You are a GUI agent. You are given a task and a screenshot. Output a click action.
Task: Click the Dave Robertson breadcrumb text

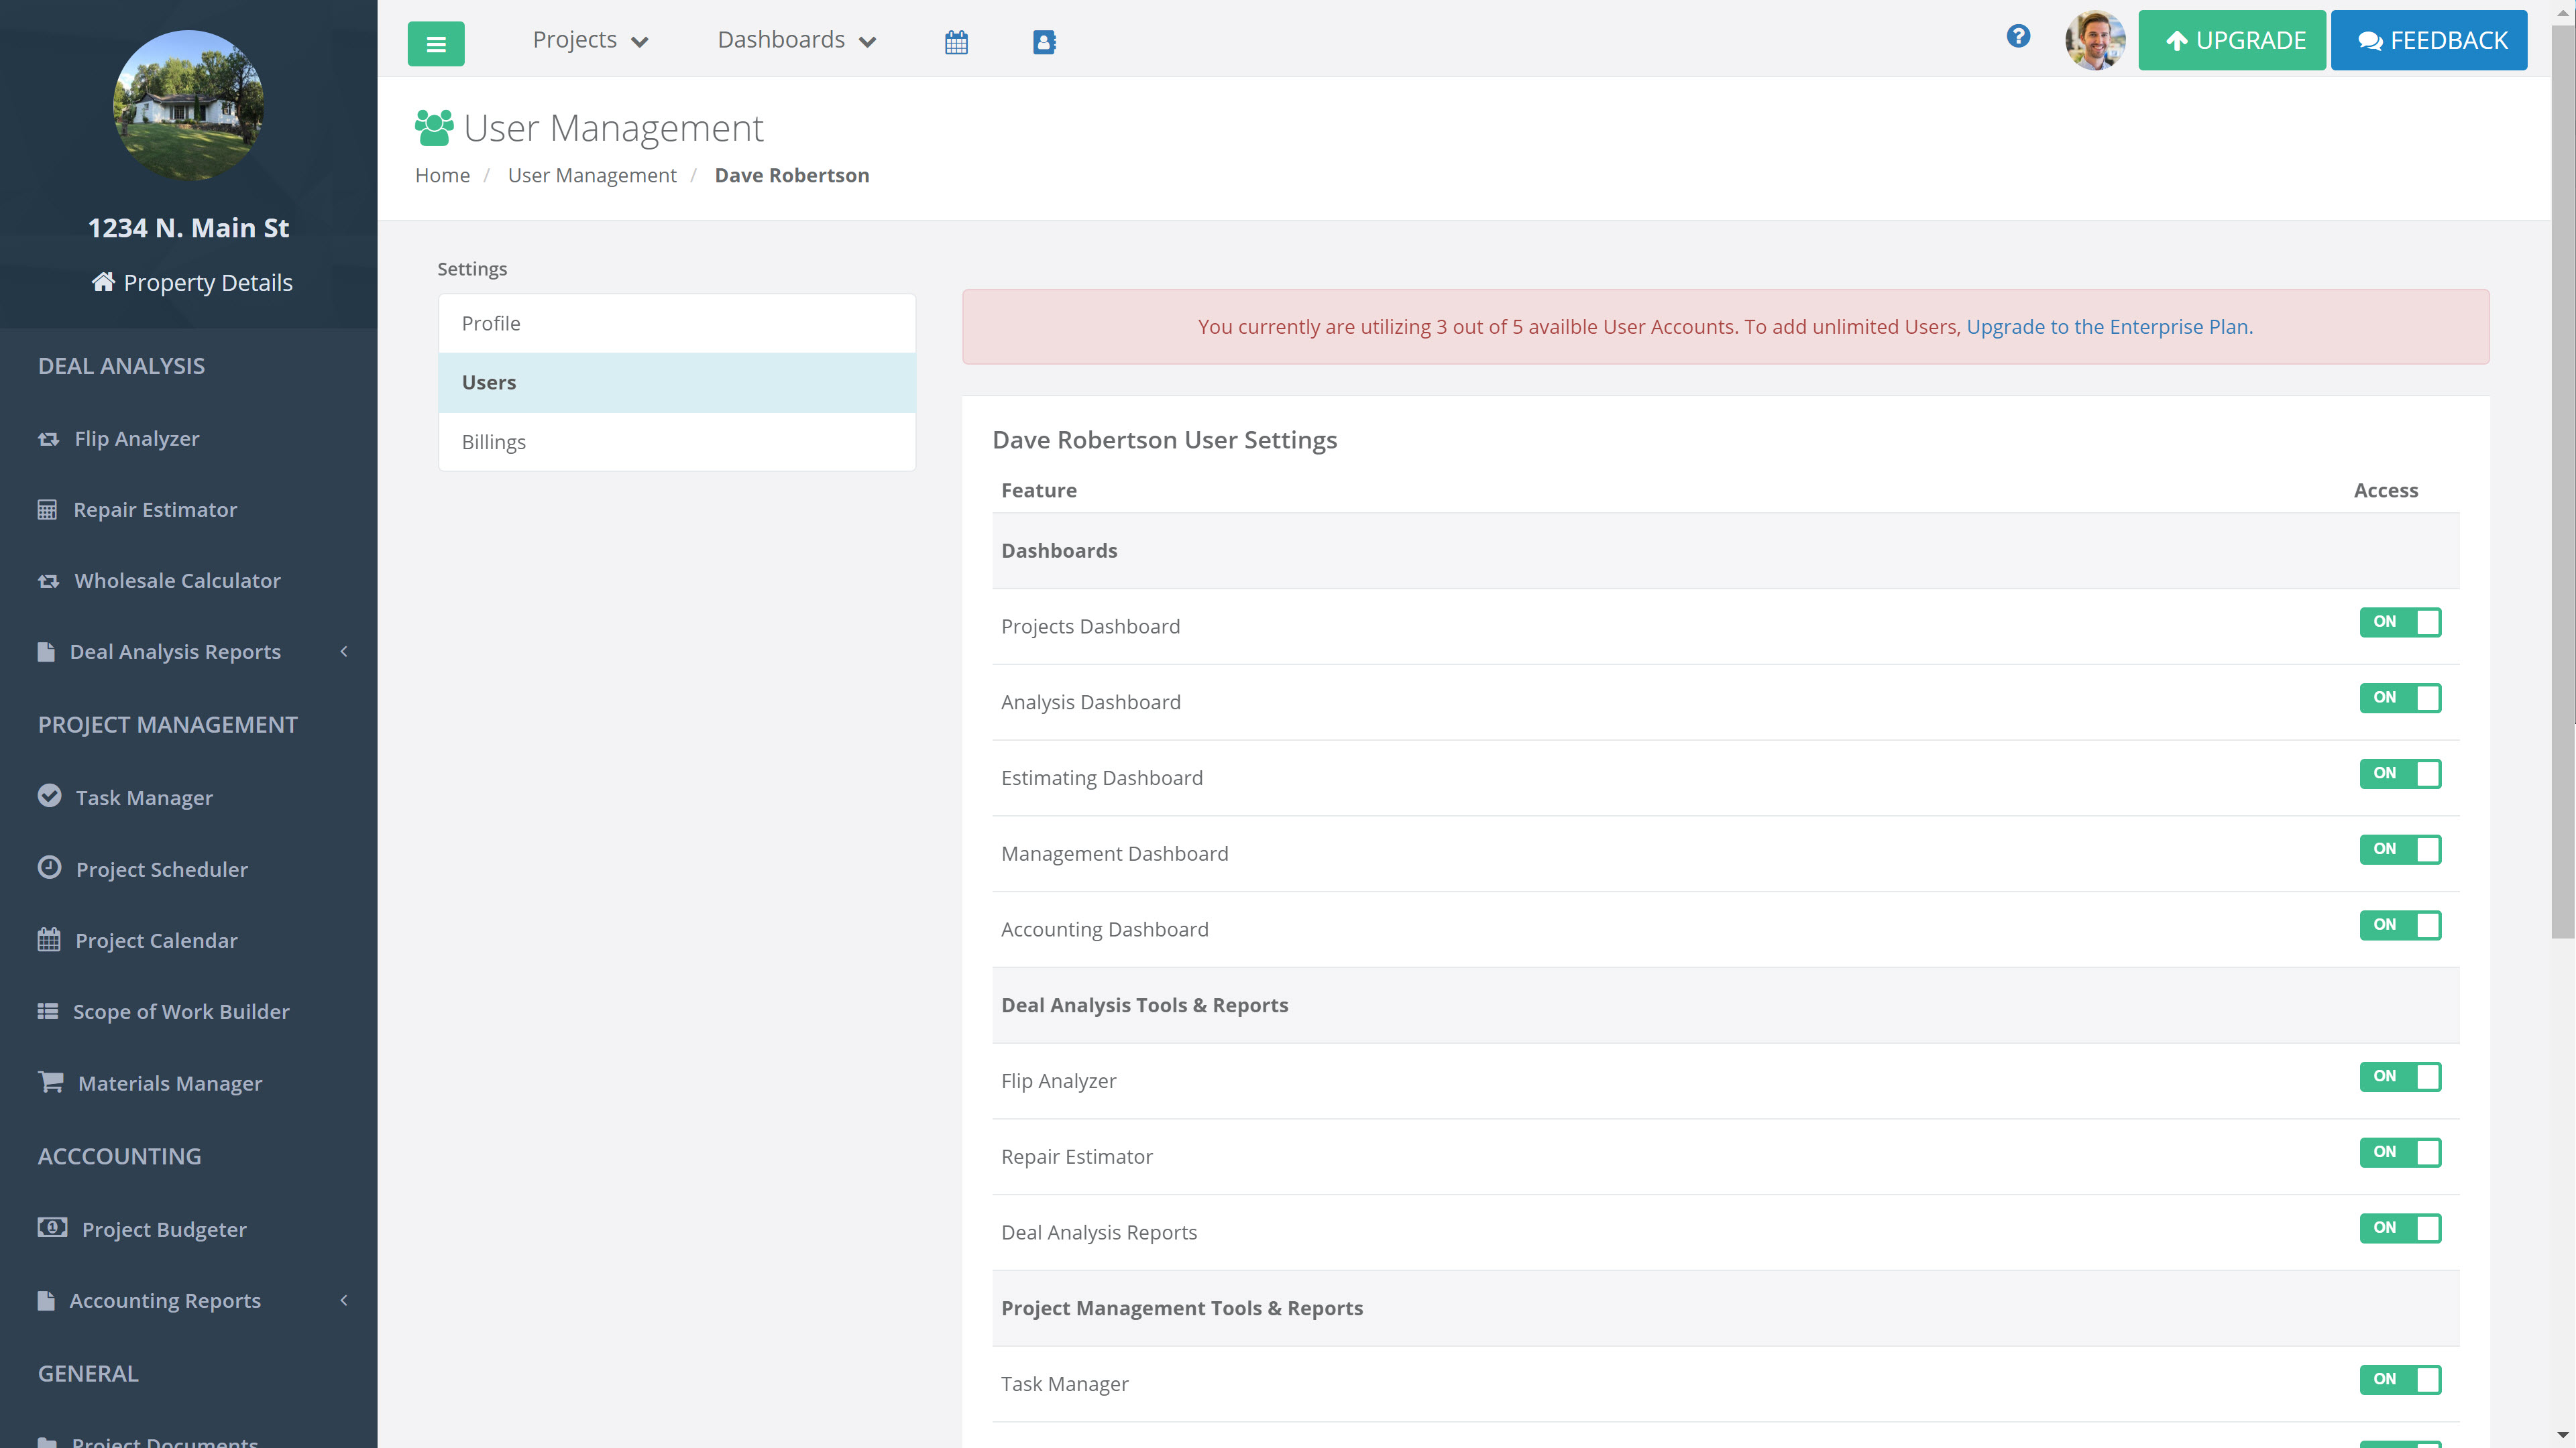(x=792, y=175)
